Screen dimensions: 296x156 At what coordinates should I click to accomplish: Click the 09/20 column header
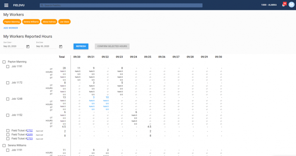(x=77, y=57)
